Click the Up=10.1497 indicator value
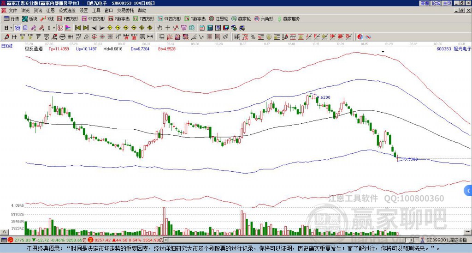 (86, 48)
